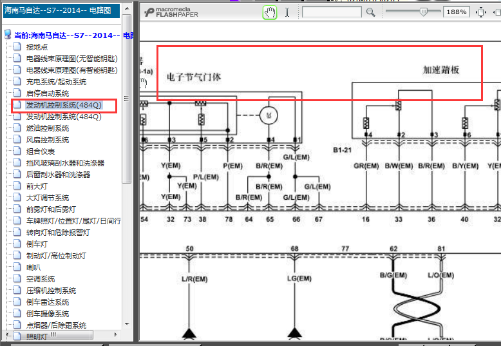Click document icon beside 倒车雷达系统

17,302
